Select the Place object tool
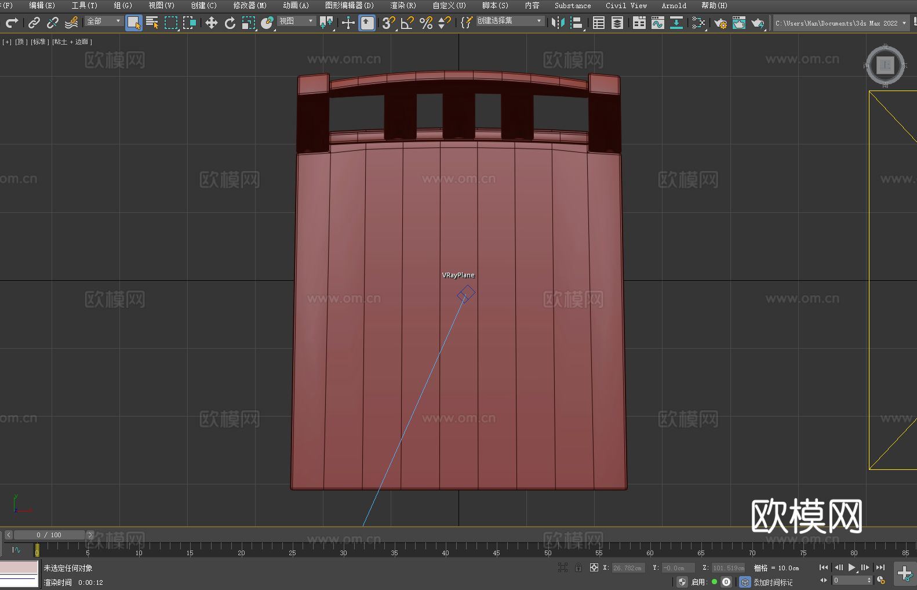This screenshot has width=917, height=590. click(267, 23)
